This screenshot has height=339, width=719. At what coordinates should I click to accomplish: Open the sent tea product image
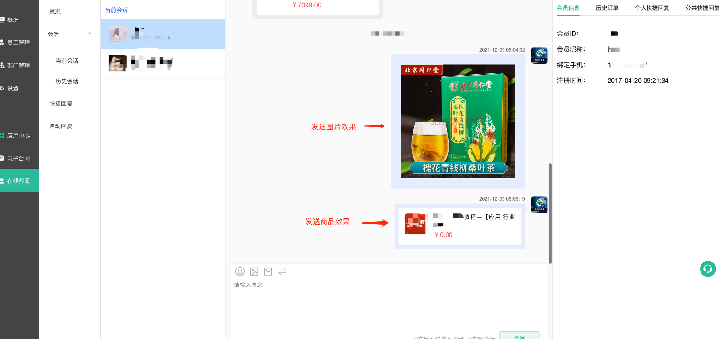click(458, 121)
